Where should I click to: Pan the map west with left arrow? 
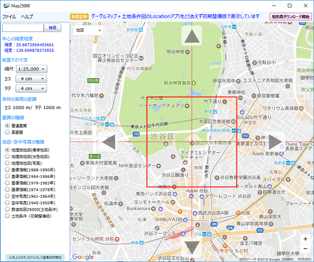[x=109, y=142]
